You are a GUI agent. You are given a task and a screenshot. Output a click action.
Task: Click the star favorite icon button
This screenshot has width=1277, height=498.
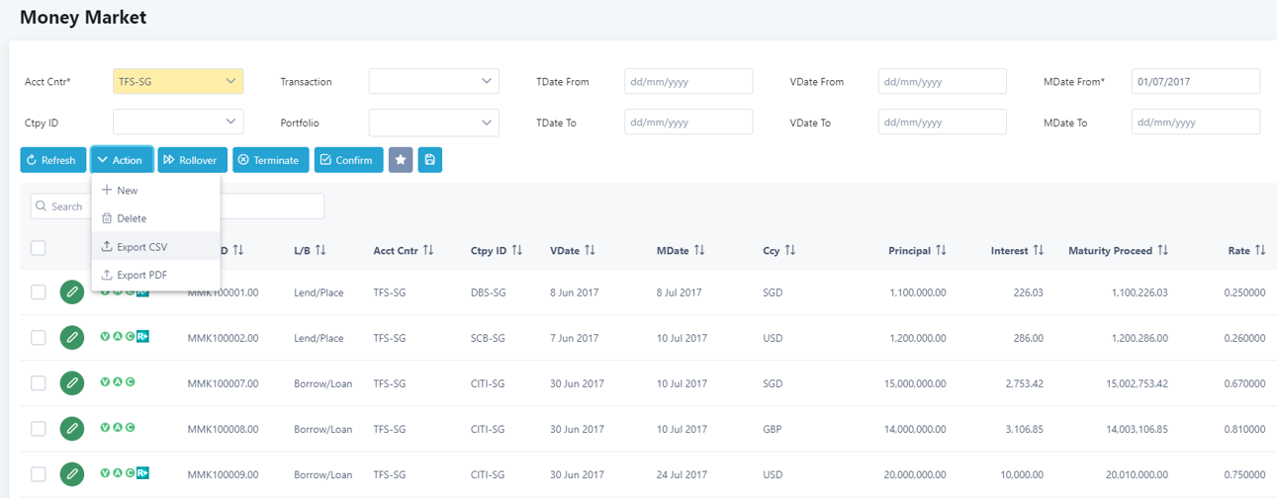click(x=401, y=160)
